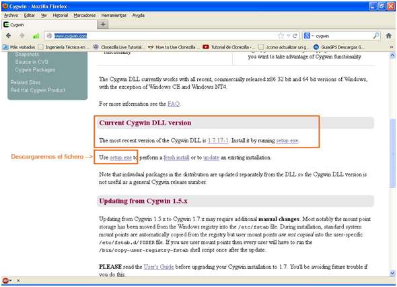Open the Marcadores menu
Viewport: 397px width, 287px height.
click(x=85, y=15)
